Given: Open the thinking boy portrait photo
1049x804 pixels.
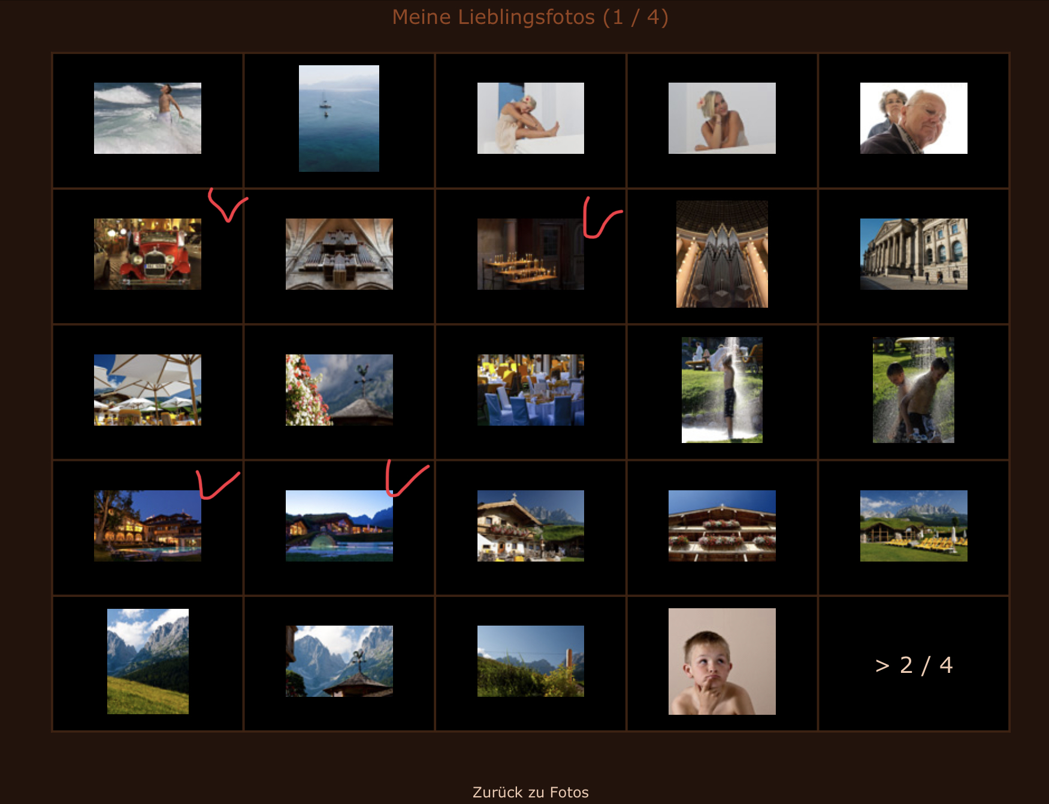Looking at the screenshot, I should coord(722,662).
